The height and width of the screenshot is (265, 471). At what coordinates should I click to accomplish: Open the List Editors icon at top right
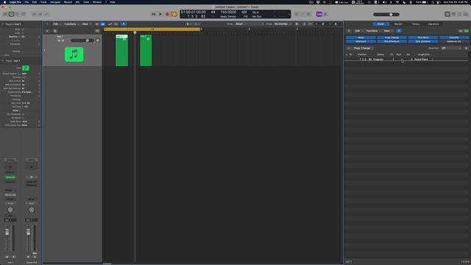tap(447, 14)
